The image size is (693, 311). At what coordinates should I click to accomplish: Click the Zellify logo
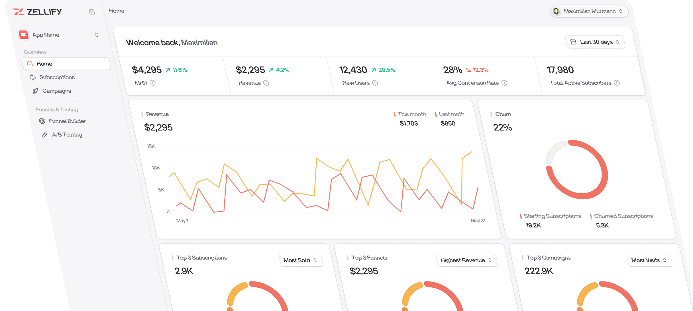tap(37, 12)
